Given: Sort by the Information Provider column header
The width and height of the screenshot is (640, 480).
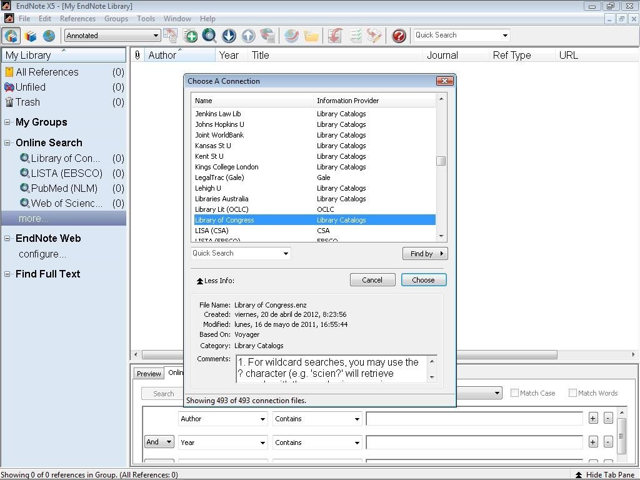Looking at the screenshot, I should click(x=374, y=101).
